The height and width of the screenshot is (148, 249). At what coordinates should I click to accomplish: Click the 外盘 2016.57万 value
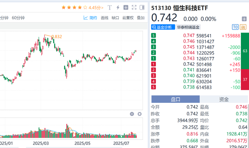click(x=237, y=141)
